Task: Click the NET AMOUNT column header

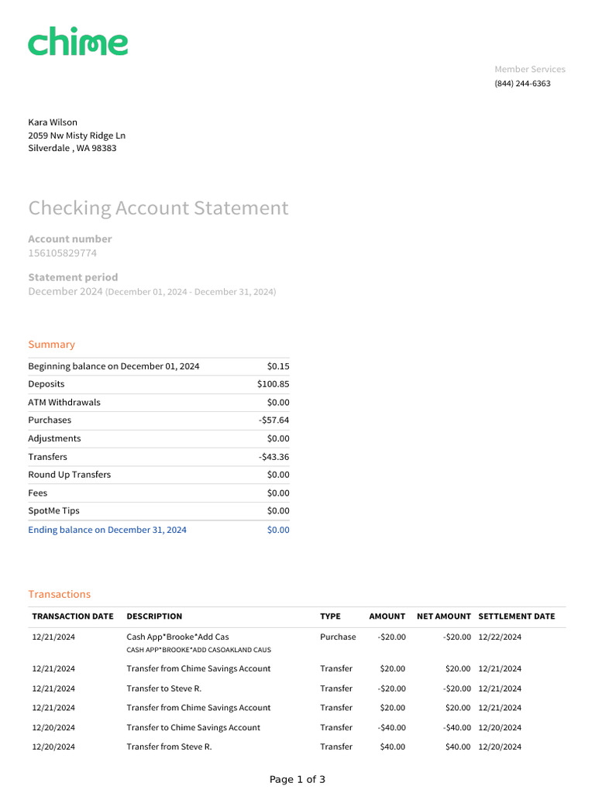Action: (x=444, y=616)
